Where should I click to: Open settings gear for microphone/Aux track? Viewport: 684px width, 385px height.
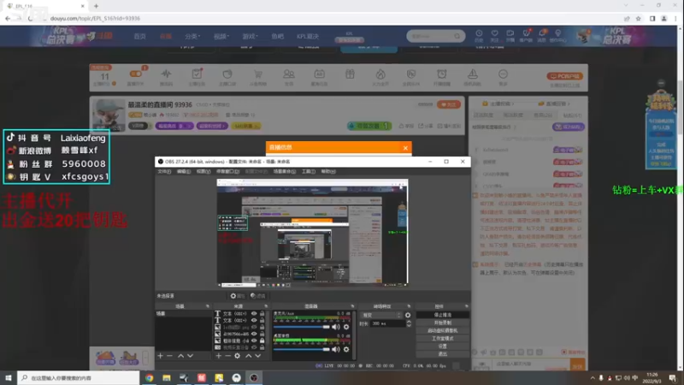pos(346,327)
